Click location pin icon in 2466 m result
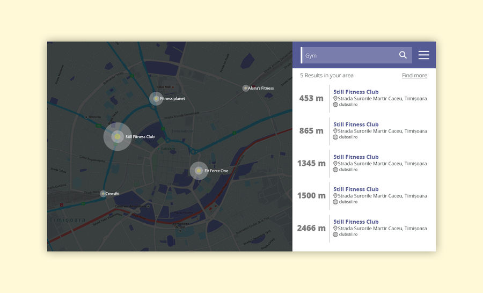 335,228
